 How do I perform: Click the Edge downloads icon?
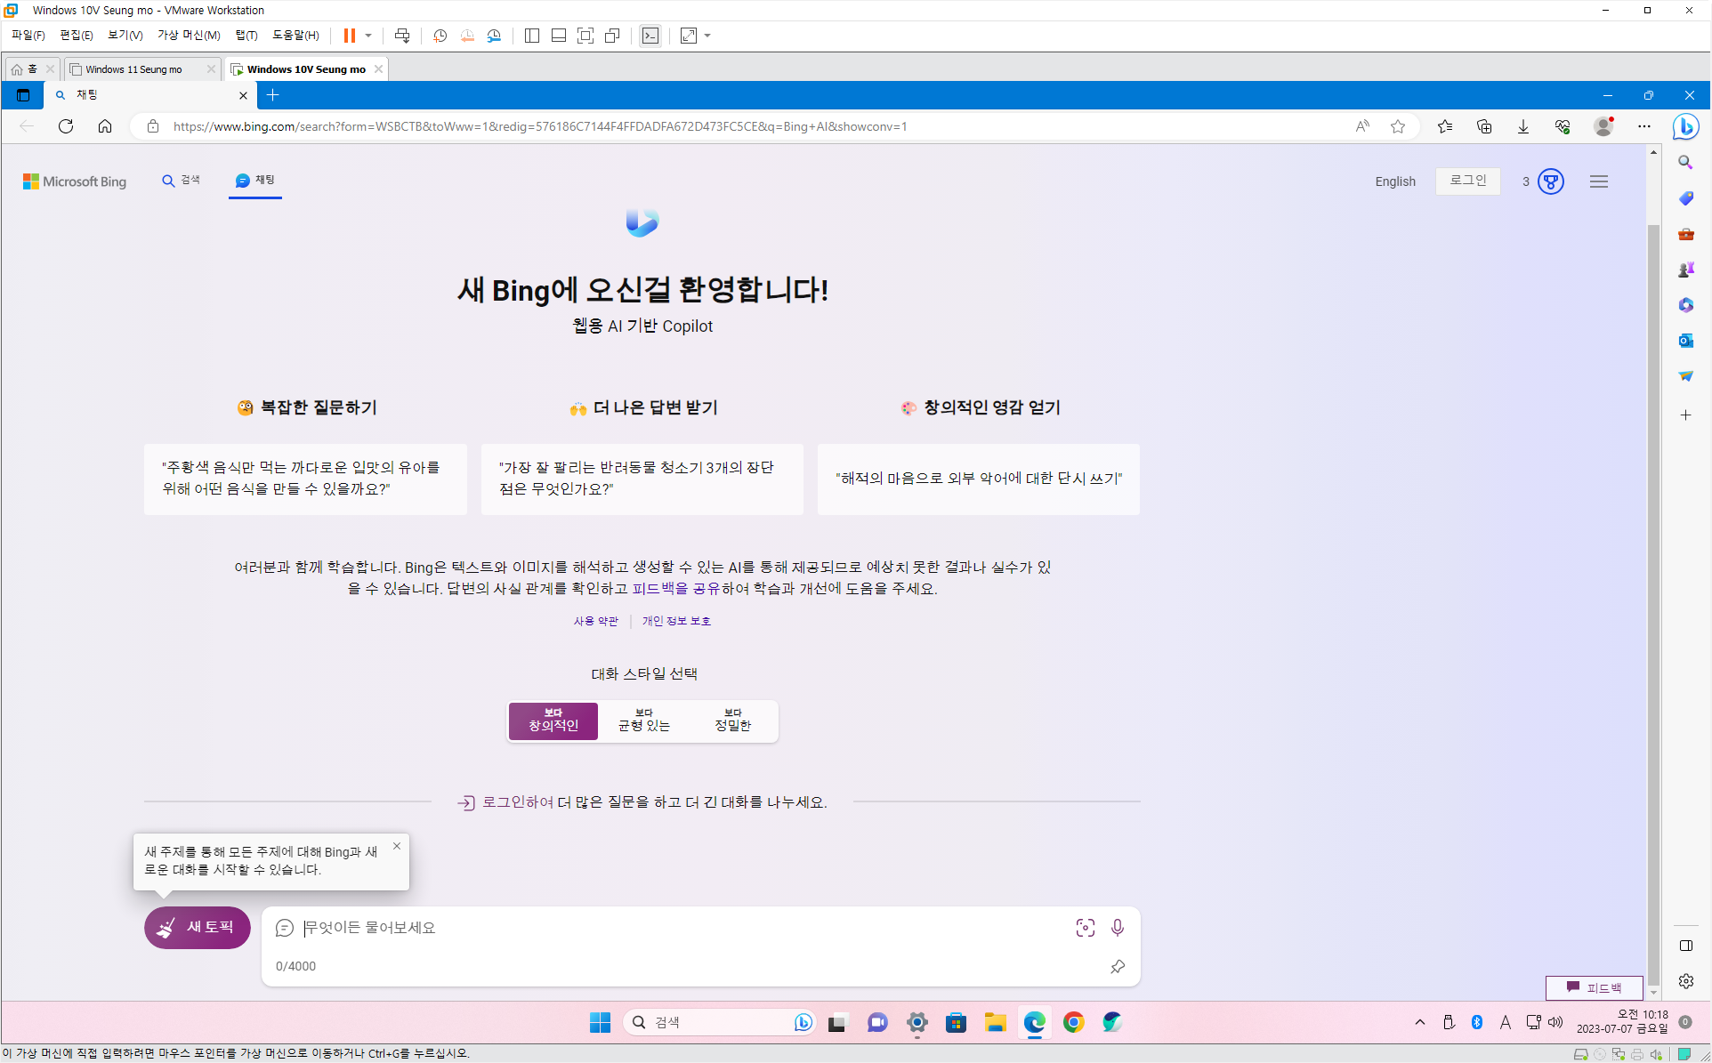coord(1523,126)
